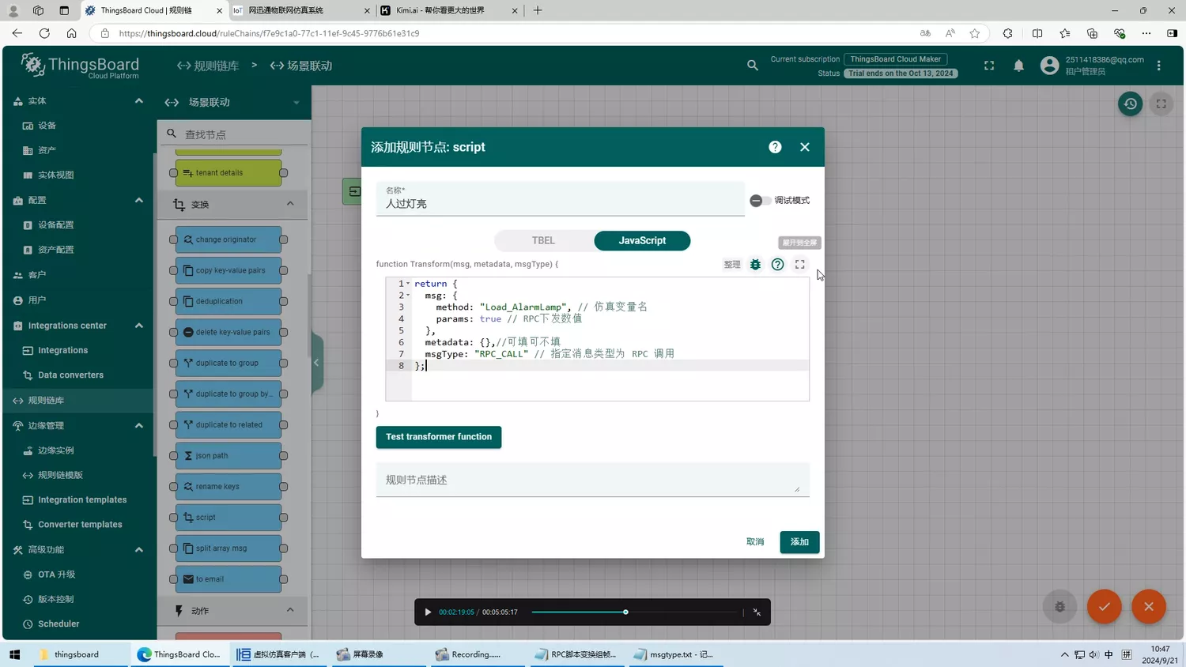1186x667 pixels.
Task: Click the notifications bell icon
Action: 1018,66
